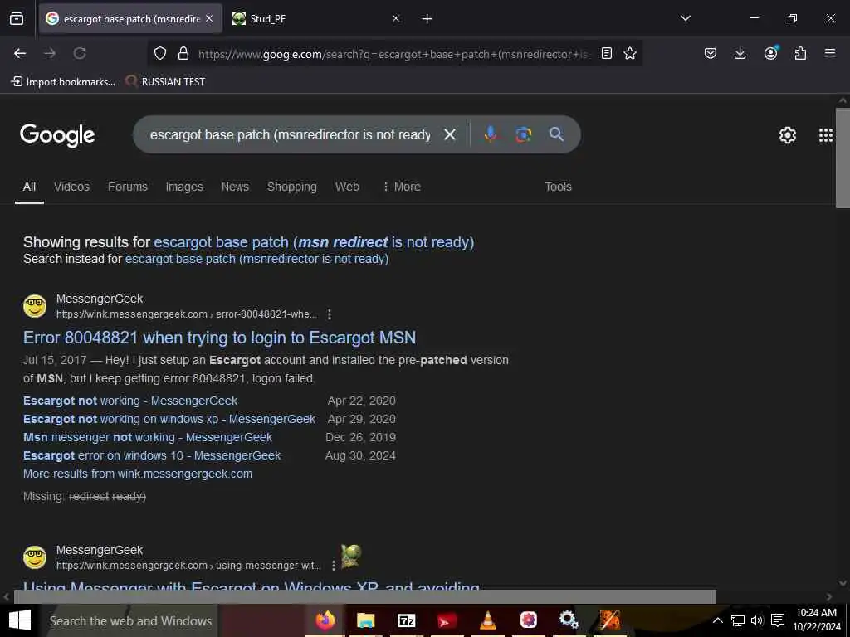The image size is (850, 637).
Task: Go back to the previous page
Action: [20, 53]
